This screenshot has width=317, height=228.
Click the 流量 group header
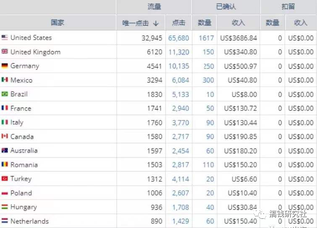[x=154, y=7]
